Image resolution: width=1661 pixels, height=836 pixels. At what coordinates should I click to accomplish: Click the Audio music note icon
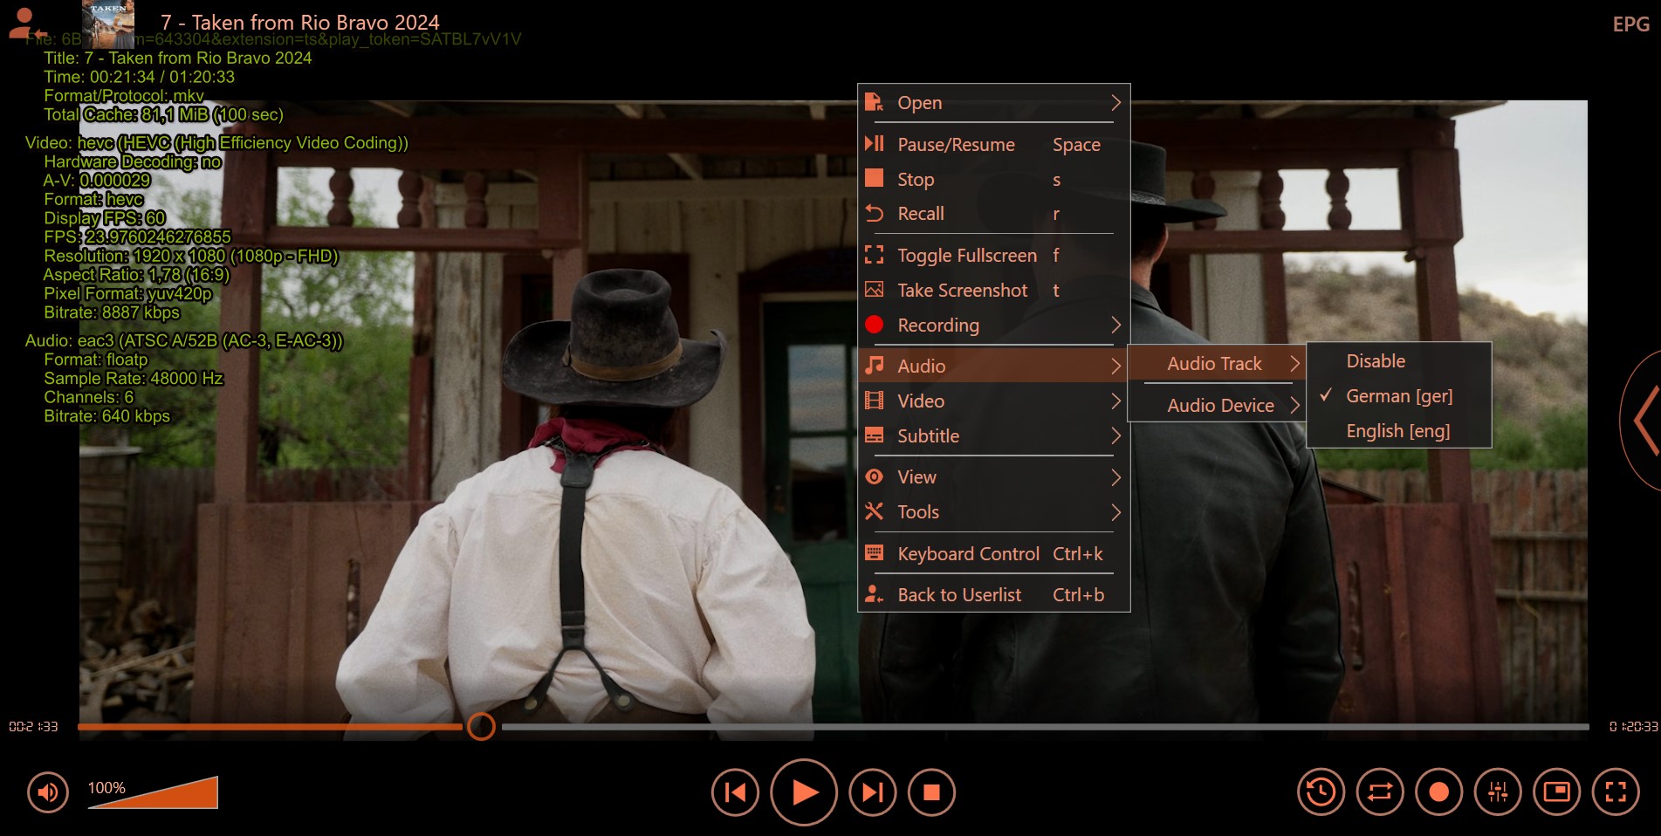tap(874, 365)
